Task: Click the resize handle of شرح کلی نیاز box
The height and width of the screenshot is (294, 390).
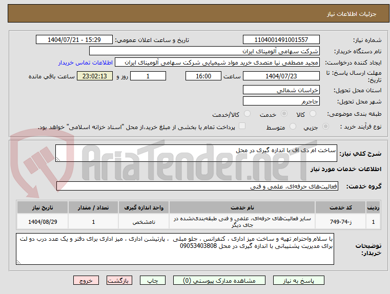Action: click(x=58, y=159)
